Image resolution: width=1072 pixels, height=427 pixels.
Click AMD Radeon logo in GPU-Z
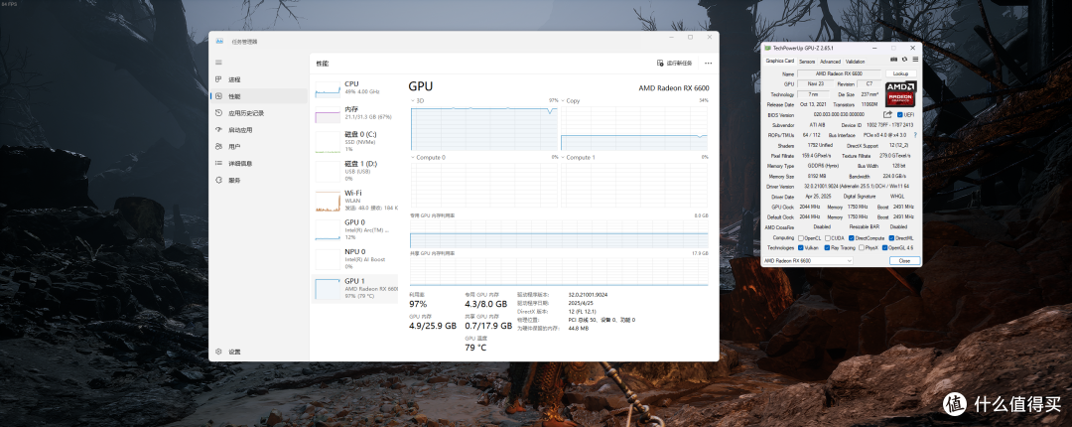coord(901,93)
